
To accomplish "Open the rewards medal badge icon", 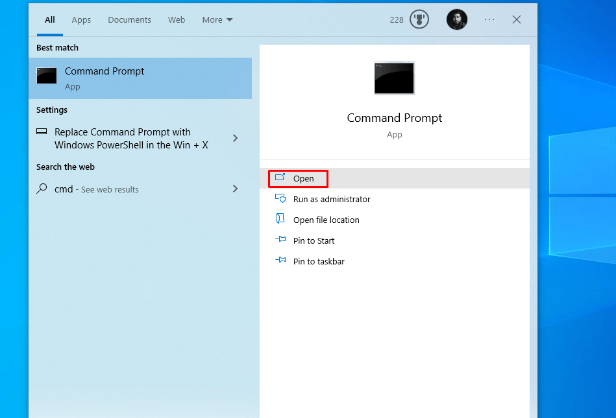I will coord(419,19).
